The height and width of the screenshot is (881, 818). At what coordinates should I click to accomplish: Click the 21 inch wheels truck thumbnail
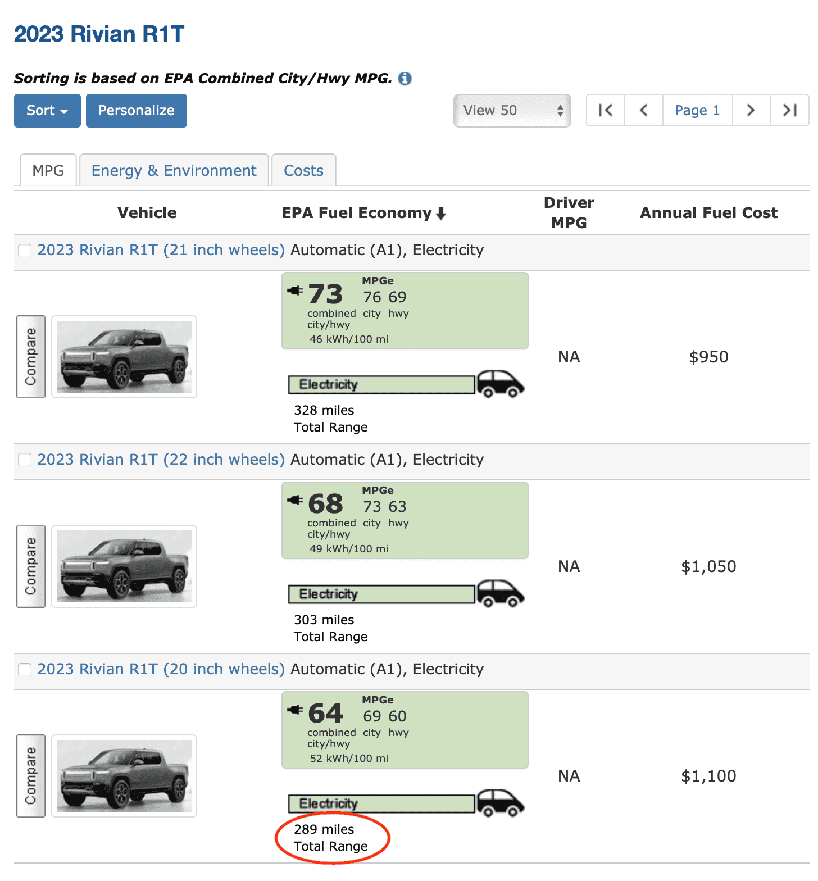(124, 357)
